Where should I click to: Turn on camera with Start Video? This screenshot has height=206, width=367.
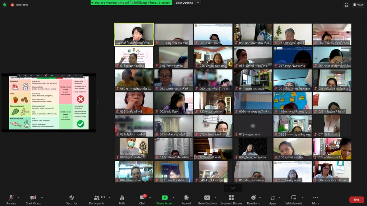point(33,199)
